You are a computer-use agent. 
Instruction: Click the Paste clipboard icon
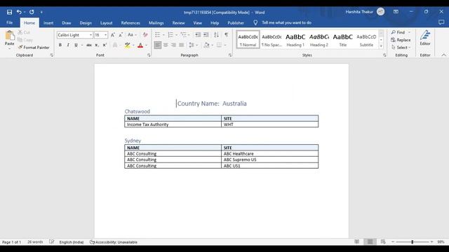tap(9, 36)
